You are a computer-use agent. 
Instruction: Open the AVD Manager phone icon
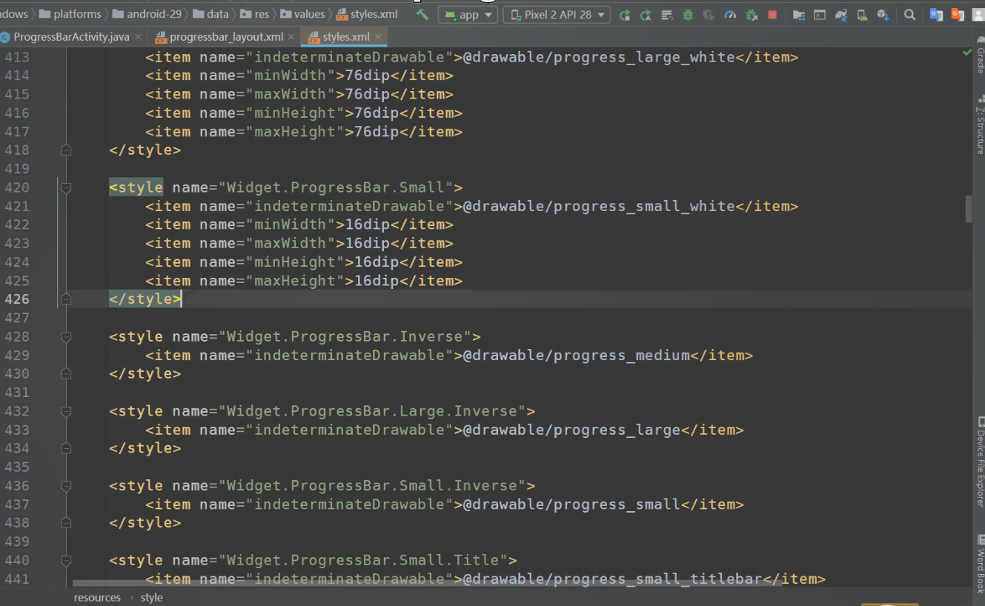(862, 15)
